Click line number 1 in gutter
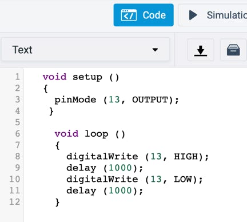The height and width of the screenshot is (222, 247). [18, 77]
